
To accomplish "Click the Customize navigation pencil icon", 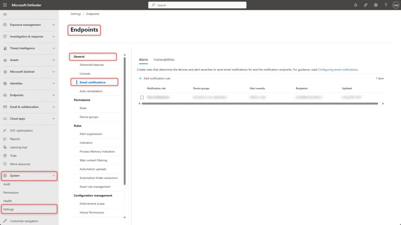I will click(5, 221).
